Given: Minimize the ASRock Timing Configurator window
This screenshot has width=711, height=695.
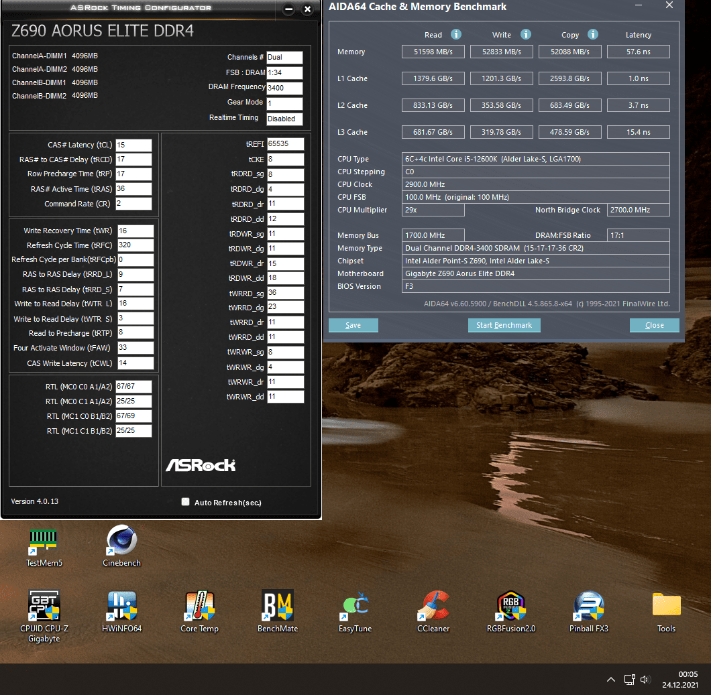Looking at the screenshot, I should point(288,9).
